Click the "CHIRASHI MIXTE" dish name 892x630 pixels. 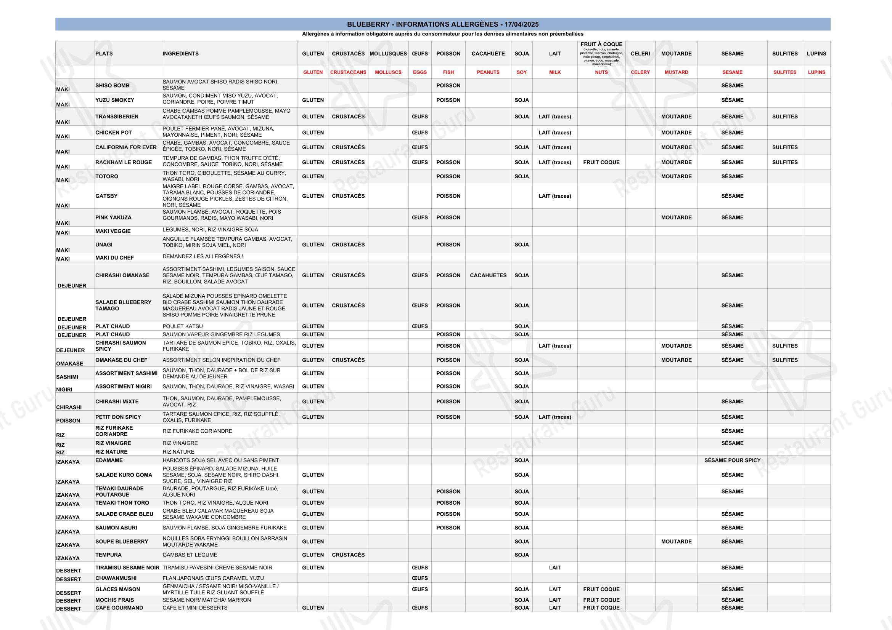117,402
